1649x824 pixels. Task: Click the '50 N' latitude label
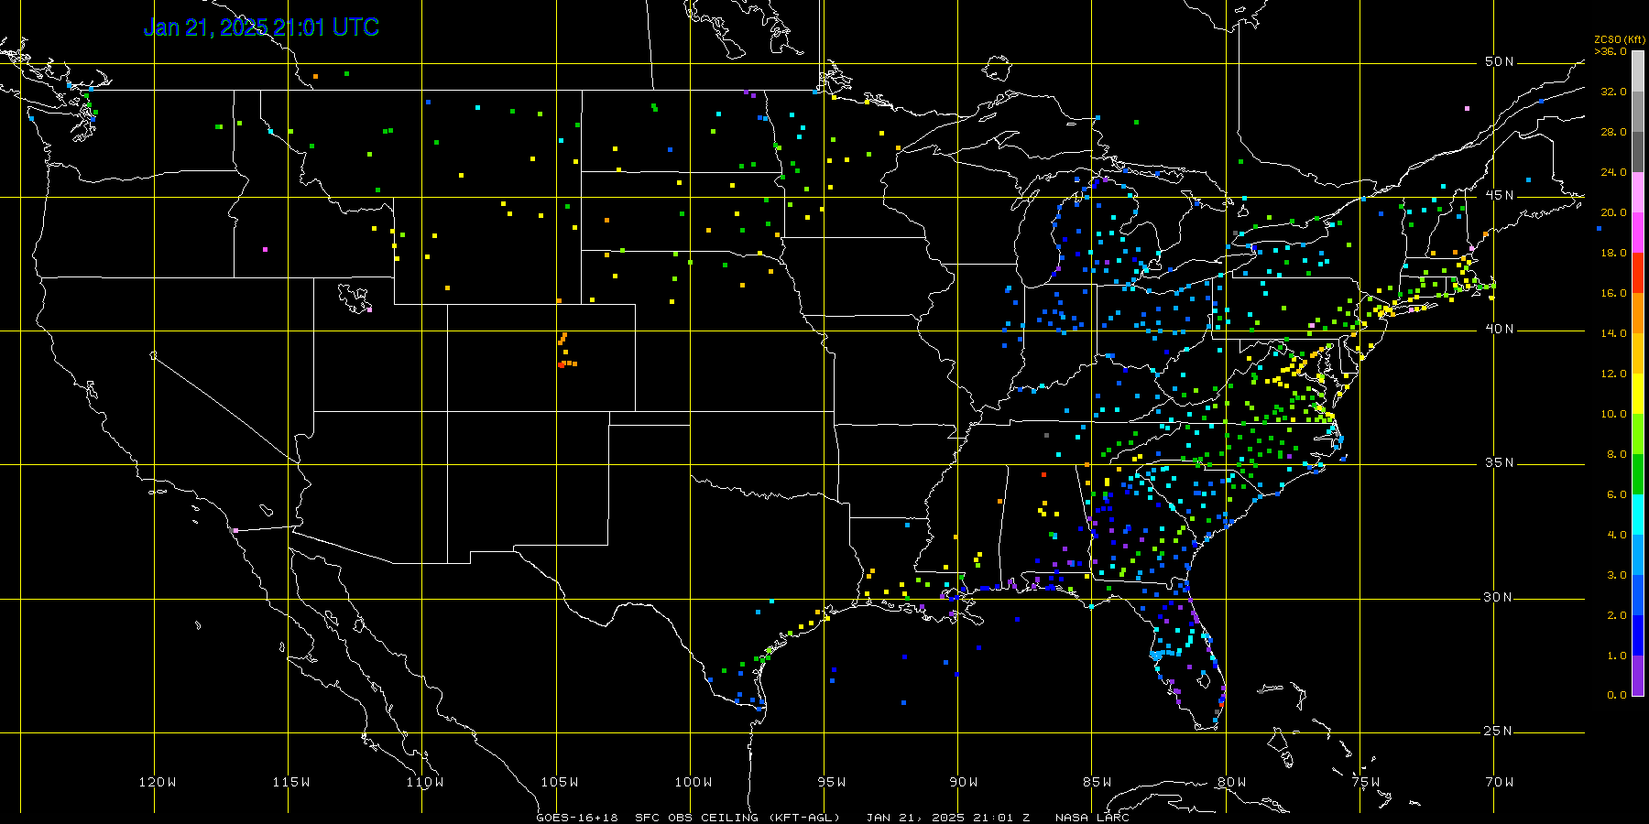point(1500,61)
